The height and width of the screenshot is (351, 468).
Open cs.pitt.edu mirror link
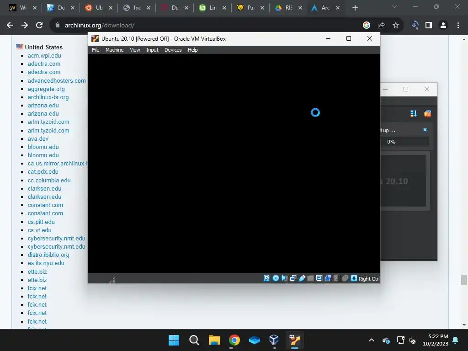[41, 222]
